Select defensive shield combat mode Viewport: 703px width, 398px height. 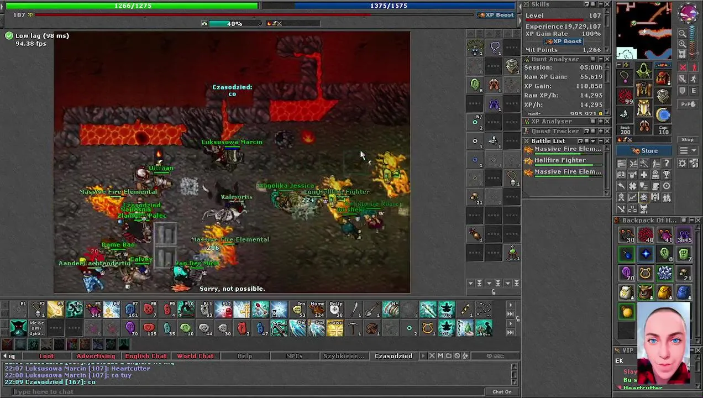click(x=683, y=91)
